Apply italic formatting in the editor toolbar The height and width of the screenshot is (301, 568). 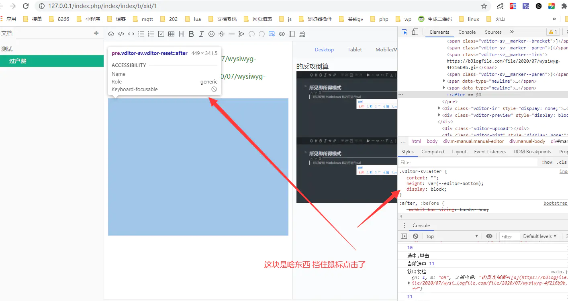pos(201,34)
